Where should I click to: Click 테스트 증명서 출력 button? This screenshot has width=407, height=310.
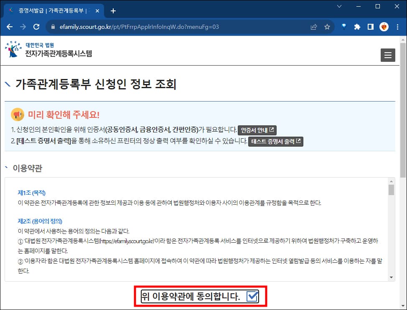pyautogui.click(x=276, y=141)
